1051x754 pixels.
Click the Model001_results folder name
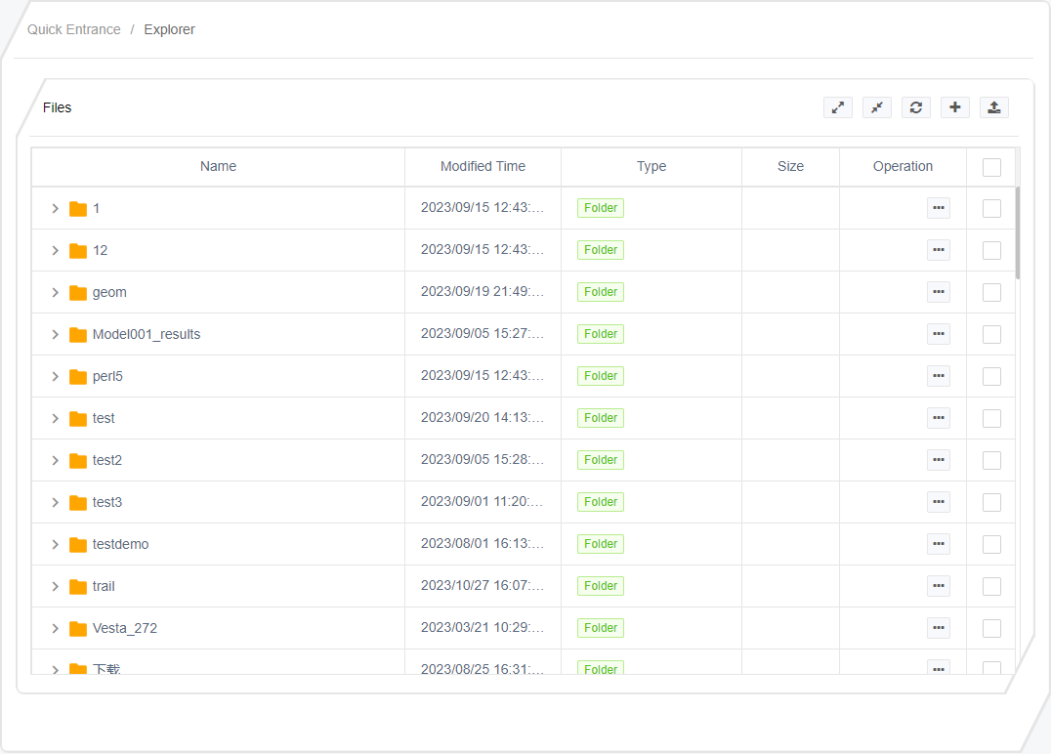[x=147, y=334]
